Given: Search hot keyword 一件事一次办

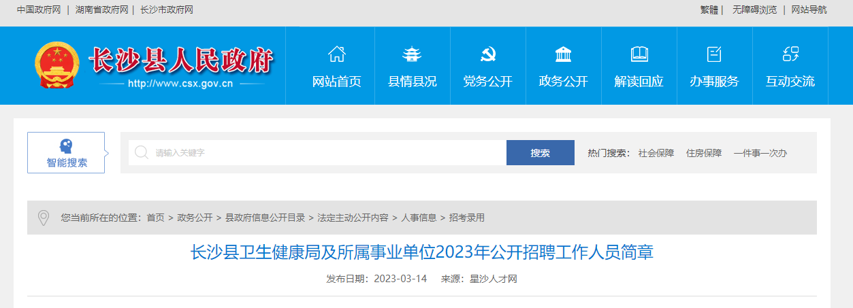Looking at the screenshot, I should [760, 153].
